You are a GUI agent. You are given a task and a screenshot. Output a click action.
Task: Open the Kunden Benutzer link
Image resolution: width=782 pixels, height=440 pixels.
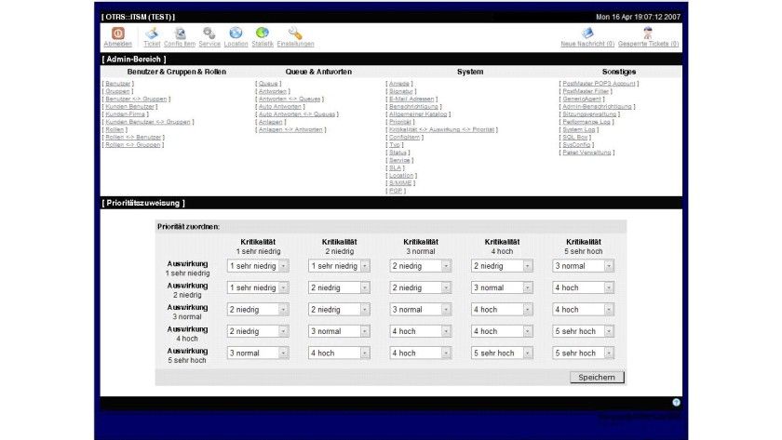[129, 107]
